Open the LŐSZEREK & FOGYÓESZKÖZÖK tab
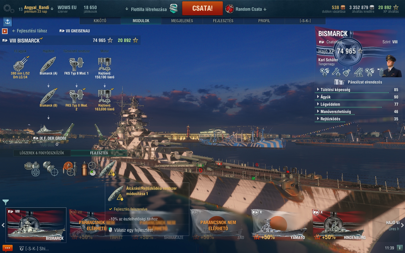 (x=42, y=153)
